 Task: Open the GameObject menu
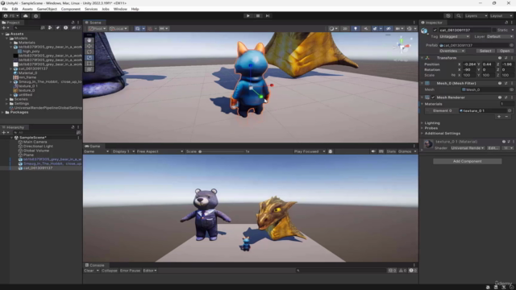click(x=47, y=9)
